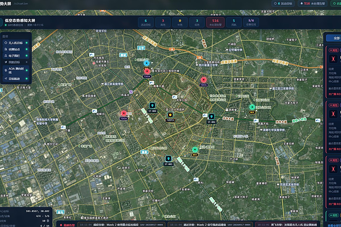
Task: Select the ST-004 detection station marker
Action: 153,106
